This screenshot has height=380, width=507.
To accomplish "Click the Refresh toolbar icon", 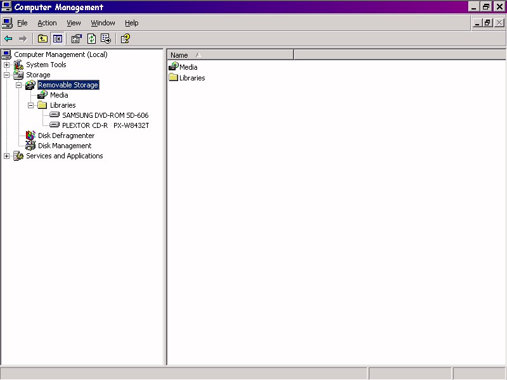I will click(x=91, y=39).
